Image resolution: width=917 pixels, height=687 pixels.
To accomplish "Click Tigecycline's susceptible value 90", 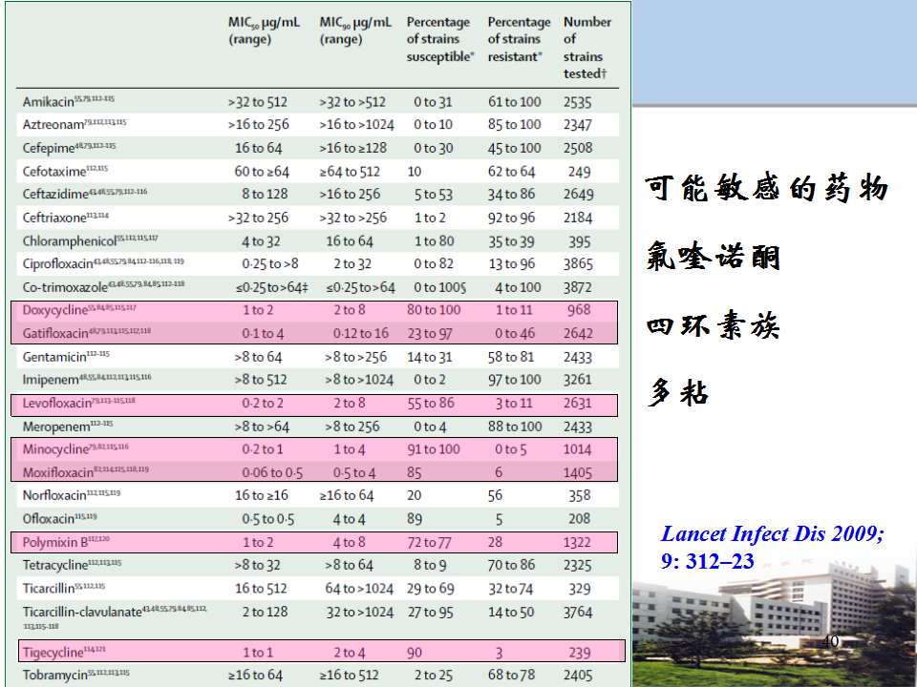I will point(415,653).
